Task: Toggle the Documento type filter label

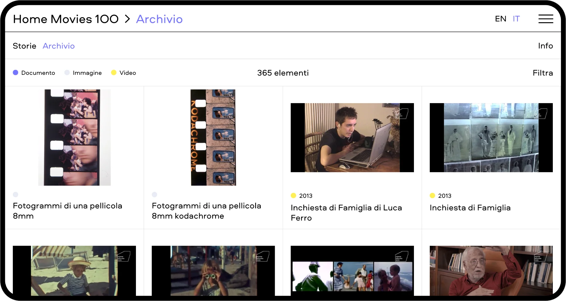Action: click(x=38, y=73)
